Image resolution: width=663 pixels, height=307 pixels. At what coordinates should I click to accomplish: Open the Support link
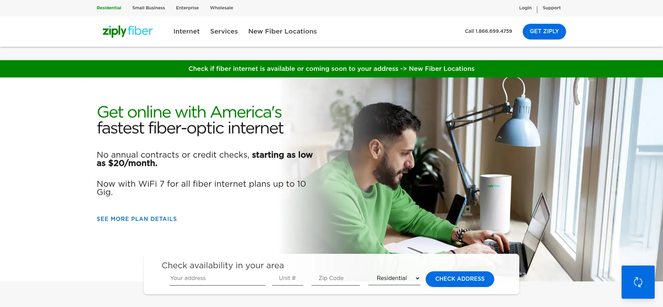(551, 8)
